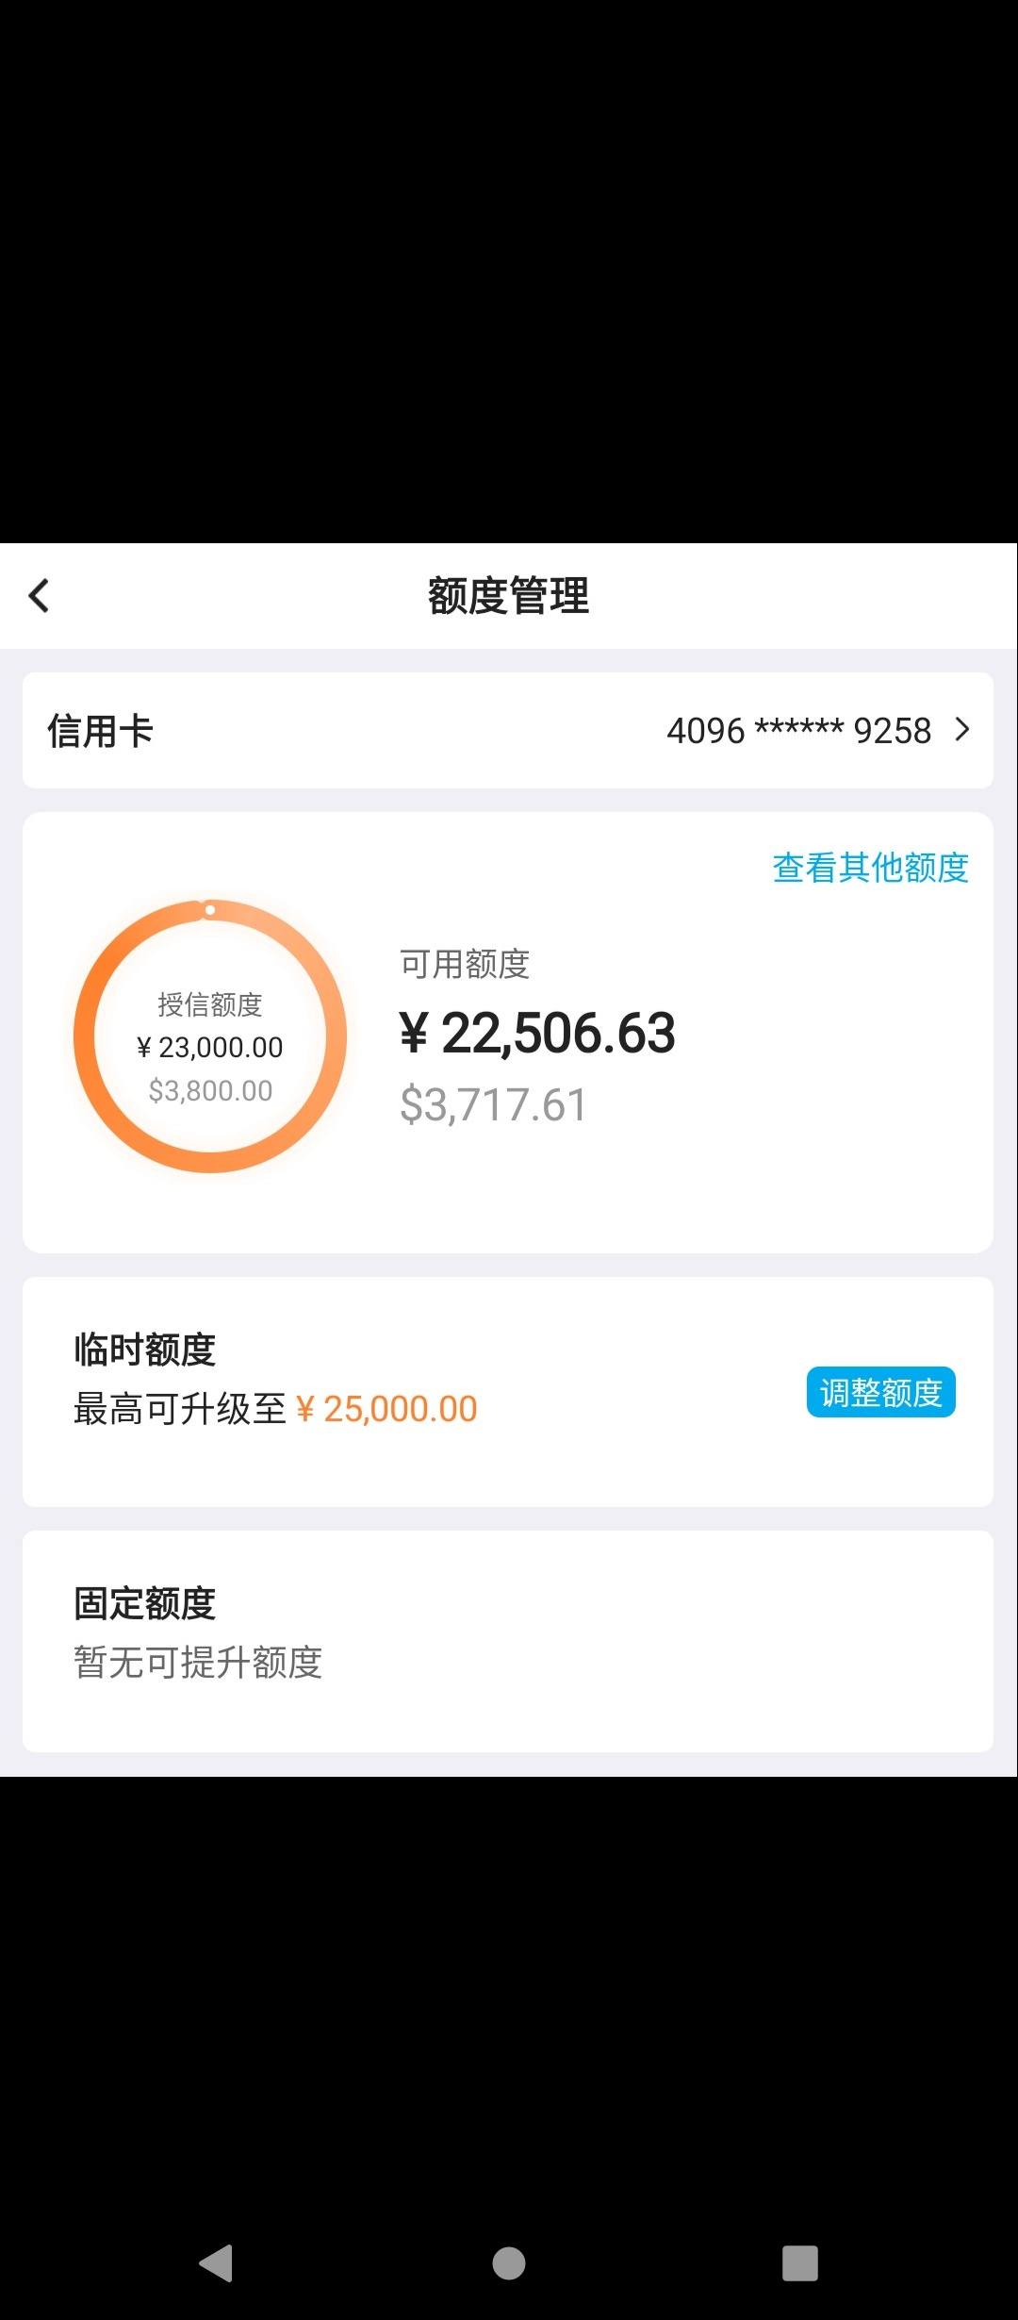Viewport: 1018px width, 2320px height.
Task: Tap Android recent apps square
Action: coord(800,2262)
